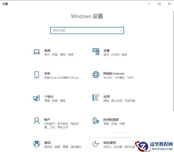Click the 背景、锁屏、颜色 description
Screen dimensions: 174x152
[55, 101]
